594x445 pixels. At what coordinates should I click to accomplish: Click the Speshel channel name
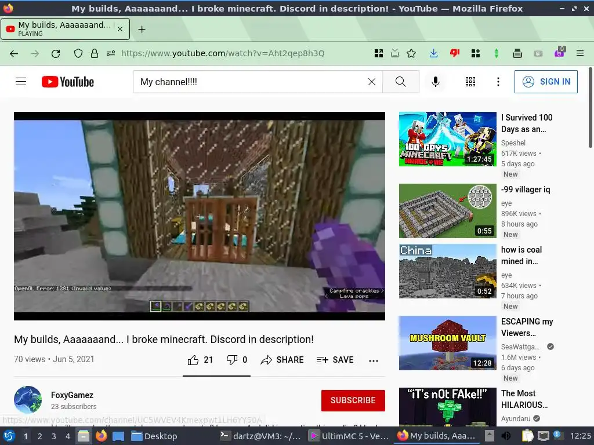pyautogui.click(x=513, y=143)
